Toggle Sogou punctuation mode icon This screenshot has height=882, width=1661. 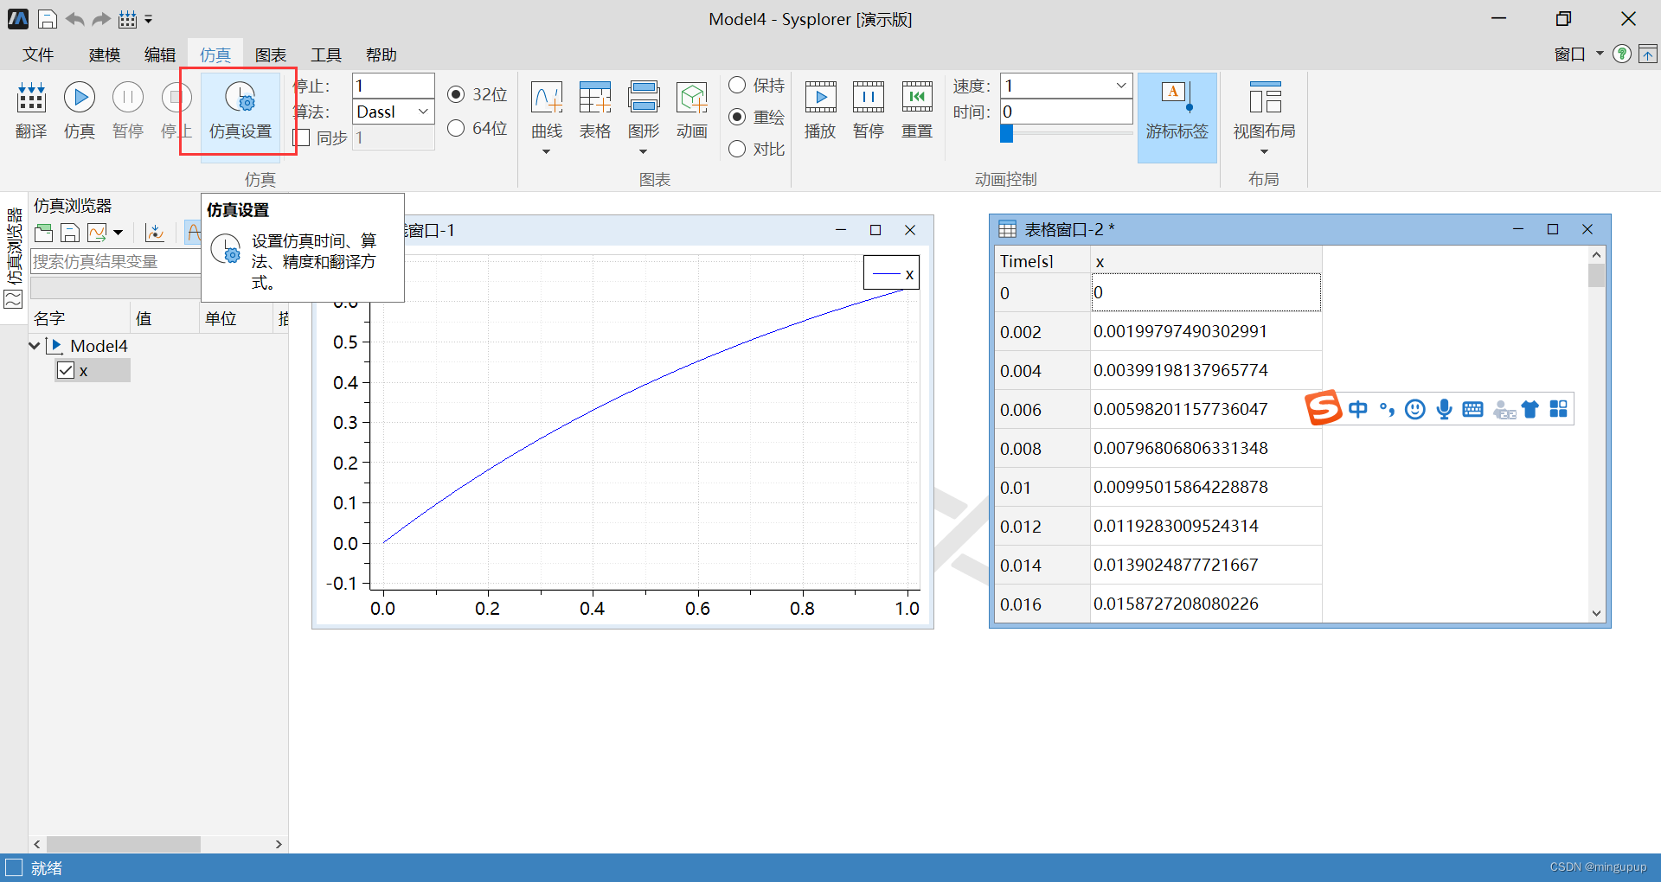pyautogui.click(x=1387, y=409)
